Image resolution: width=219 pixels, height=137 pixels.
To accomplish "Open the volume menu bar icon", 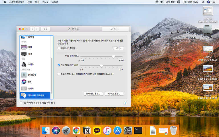I will click(162, 2).
